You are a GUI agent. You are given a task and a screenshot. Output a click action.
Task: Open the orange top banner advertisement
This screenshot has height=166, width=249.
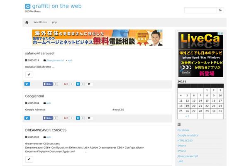tap(97, 38)
